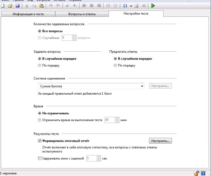
Task: Click the numbered list toolbar icon
Action: [108, 6]
